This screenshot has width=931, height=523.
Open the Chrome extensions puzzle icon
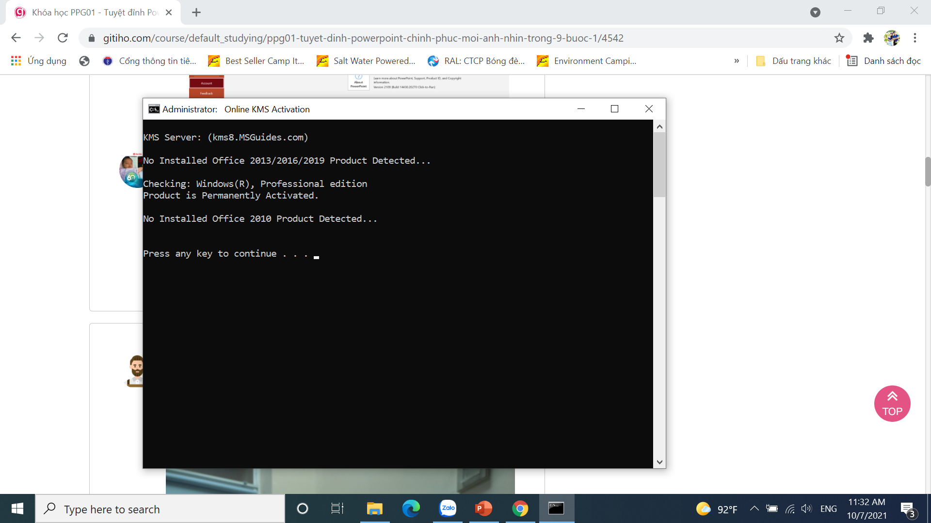coord(868,38)
